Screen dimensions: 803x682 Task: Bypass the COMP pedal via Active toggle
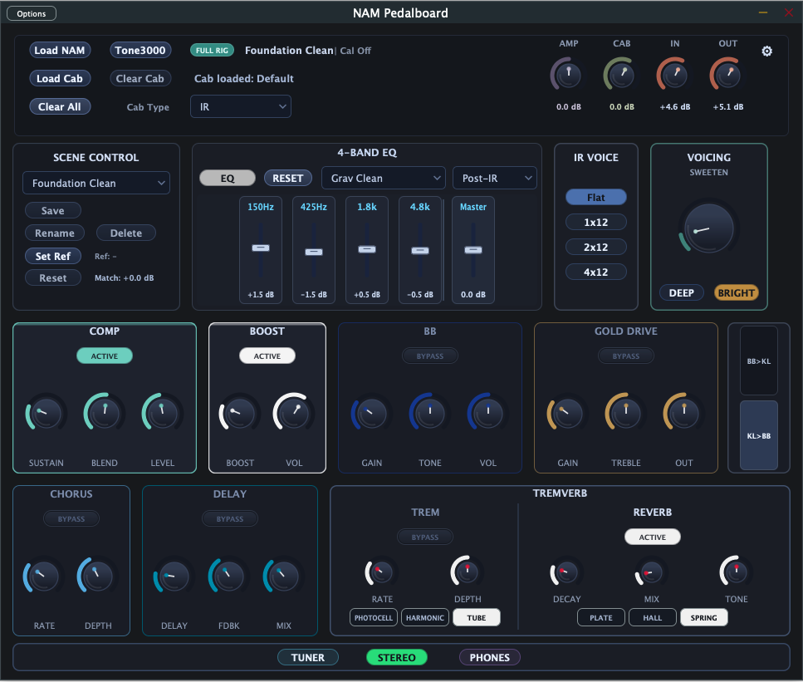coord(105,356)
